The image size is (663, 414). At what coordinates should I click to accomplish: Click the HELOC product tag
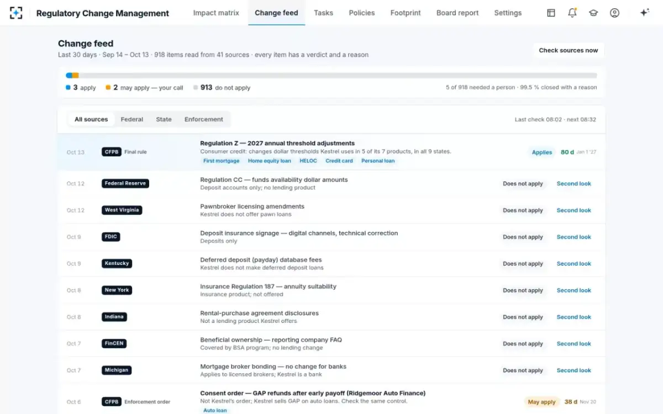click(x=308, y=161)
